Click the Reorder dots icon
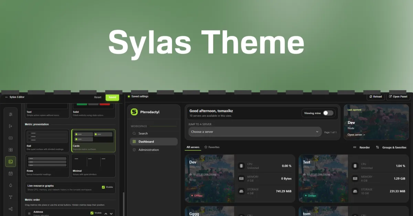This screenshot has height=216, width=413. pyautogui.click(x=355, y=148)
